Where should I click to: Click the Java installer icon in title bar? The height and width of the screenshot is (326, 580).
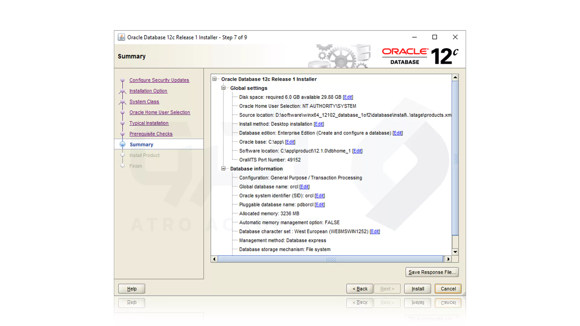point(121,37)
